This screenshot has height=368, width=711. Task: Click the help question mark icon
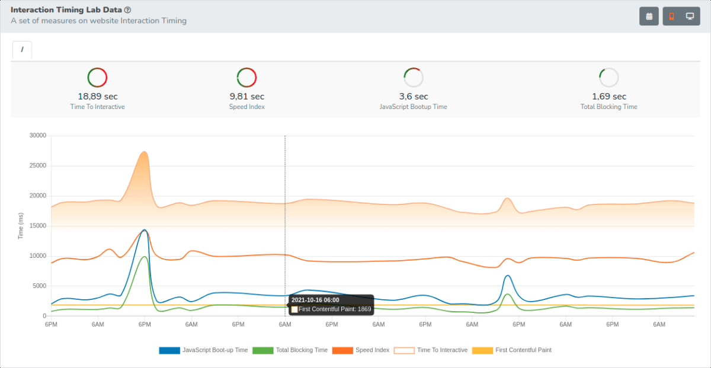[128, 10]
